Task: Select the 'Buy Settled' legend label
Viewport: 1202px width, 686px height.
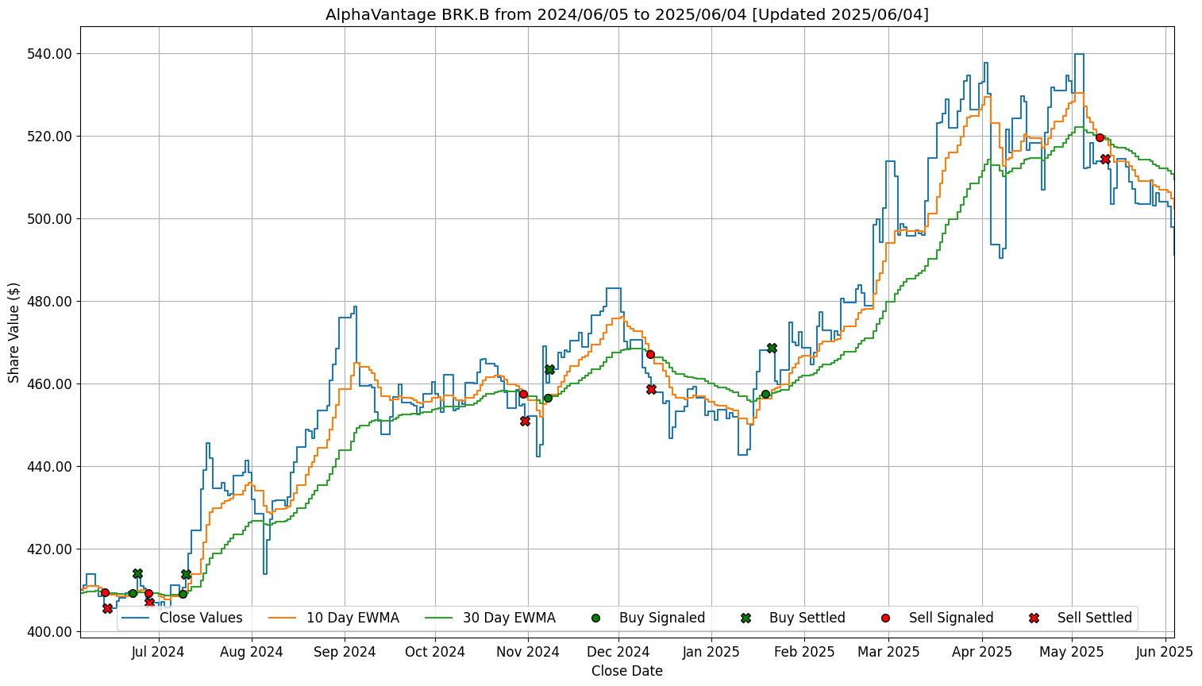Action: [807, 618]
